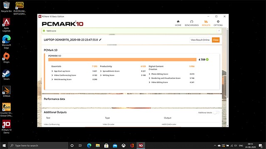
Task: Expand Video Editing Score details
Action: click(150, 82)
